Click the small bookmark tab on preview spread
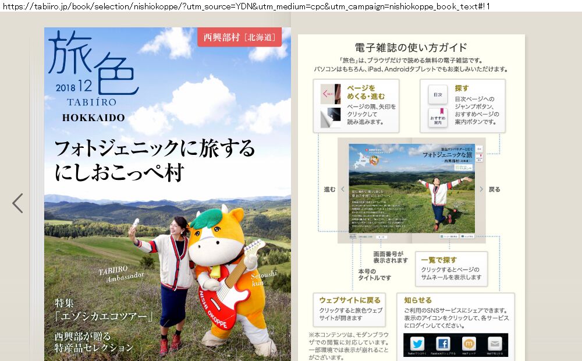The width and height of the screenshot is (582, 361). pyautogui.click(x=479, y=158)
